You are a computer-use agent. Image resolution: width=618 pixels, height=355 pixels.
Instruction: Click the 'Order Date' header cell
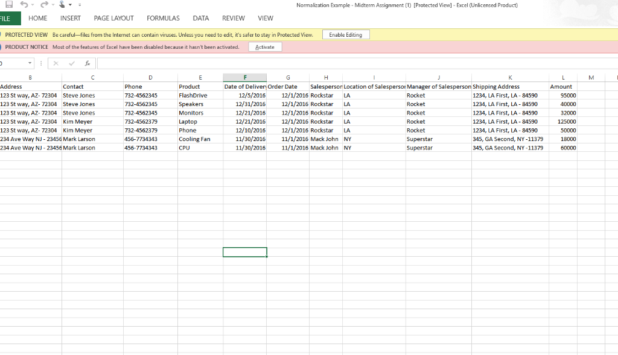coord(288,87)
